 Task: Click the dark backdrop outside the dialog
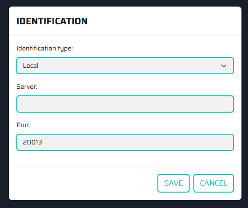4,103
